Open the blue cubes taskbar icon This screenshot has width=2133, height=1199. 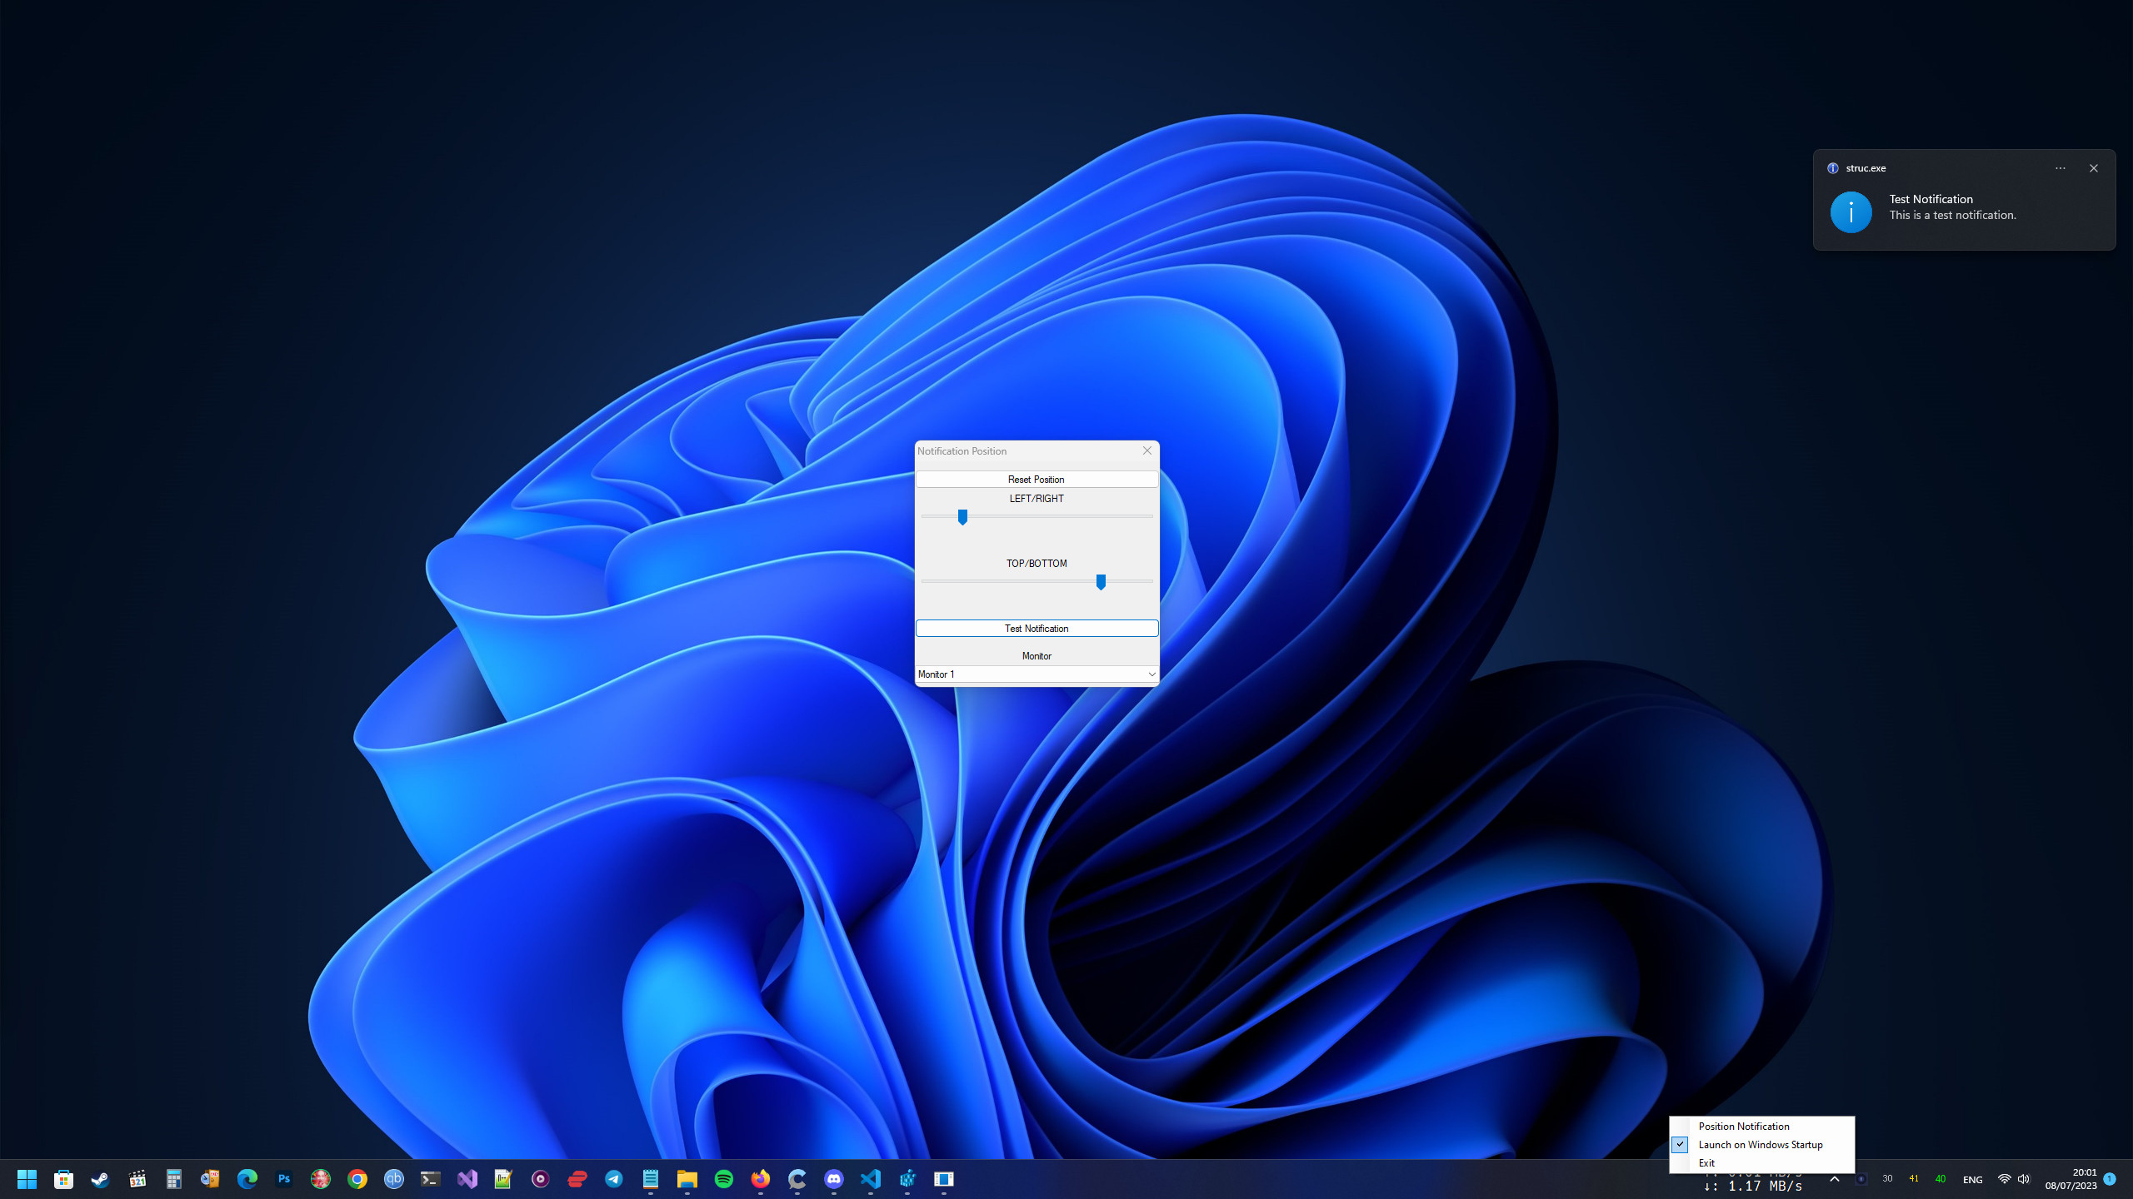tap(907, 1179)
